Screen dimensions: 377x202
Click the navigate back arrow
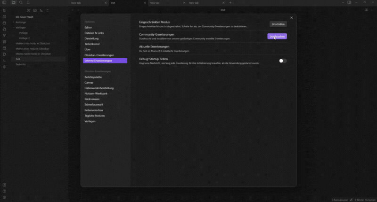73,10
